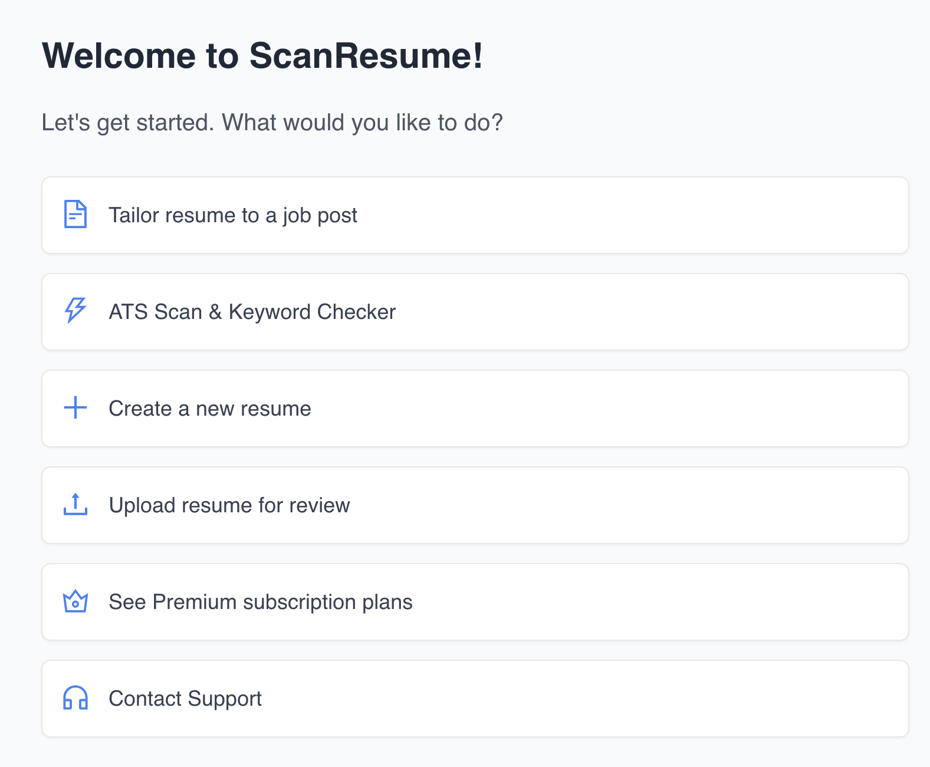Click the "Welcome to ScanResume!" heading
930x767 pixels.
(x=262, y=56)
